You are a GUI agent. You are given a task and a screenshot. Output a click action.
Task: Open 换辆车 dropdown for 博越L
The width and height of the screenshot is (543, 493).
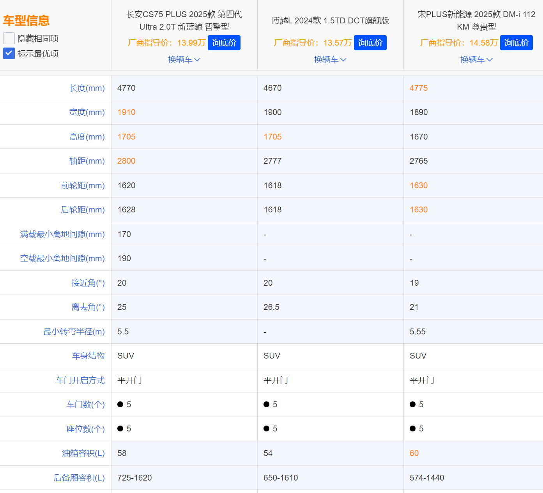(x=330, y=60)
